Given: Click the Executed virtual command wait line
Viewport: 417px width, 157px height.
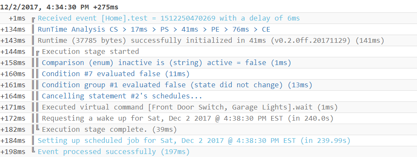Looking at the screenshot, I should pos(190,107).
